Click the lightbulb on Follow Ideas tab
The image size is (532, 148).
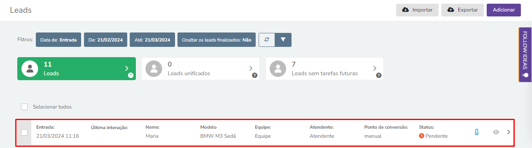pos(525,75)
